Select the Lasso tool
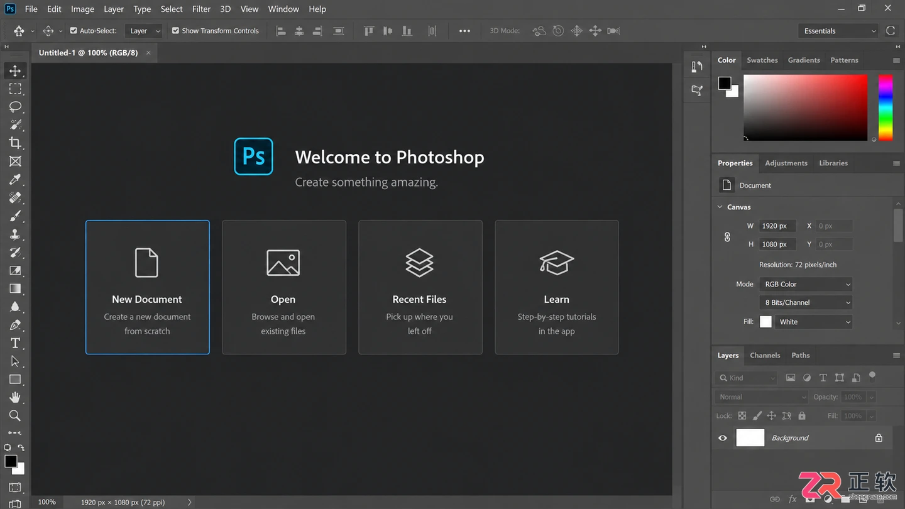This screenshot has width=905, height=509. tap(15, 107)
